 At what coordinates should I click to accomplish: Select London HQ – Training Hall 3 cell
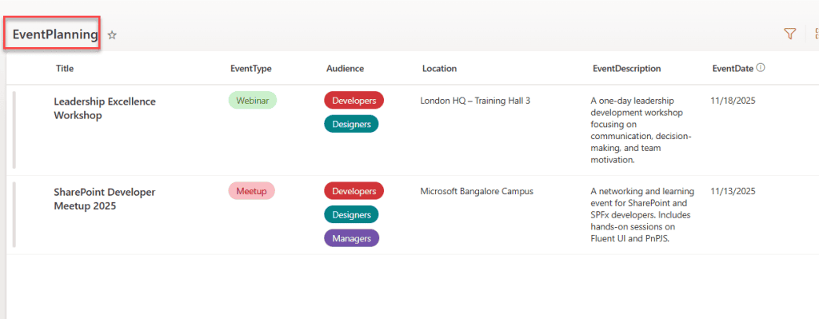(475, 101)
